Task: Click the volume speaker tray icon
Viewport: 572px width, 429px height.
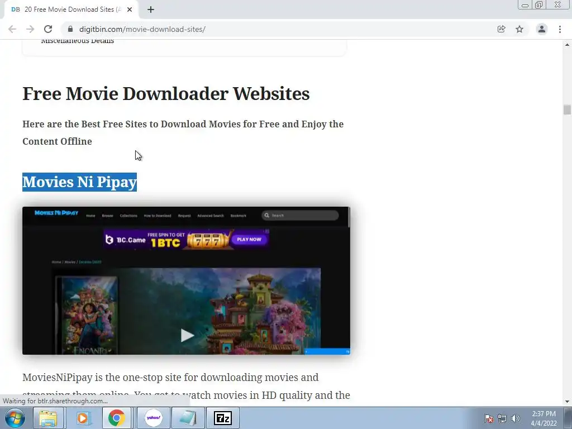Action: [x=515, y=418]
